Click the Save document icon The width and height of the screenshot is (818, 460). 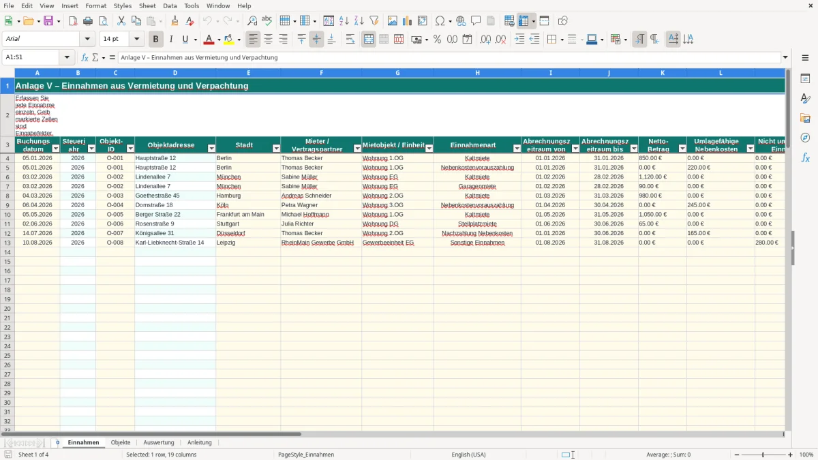[x=48, y=21]
